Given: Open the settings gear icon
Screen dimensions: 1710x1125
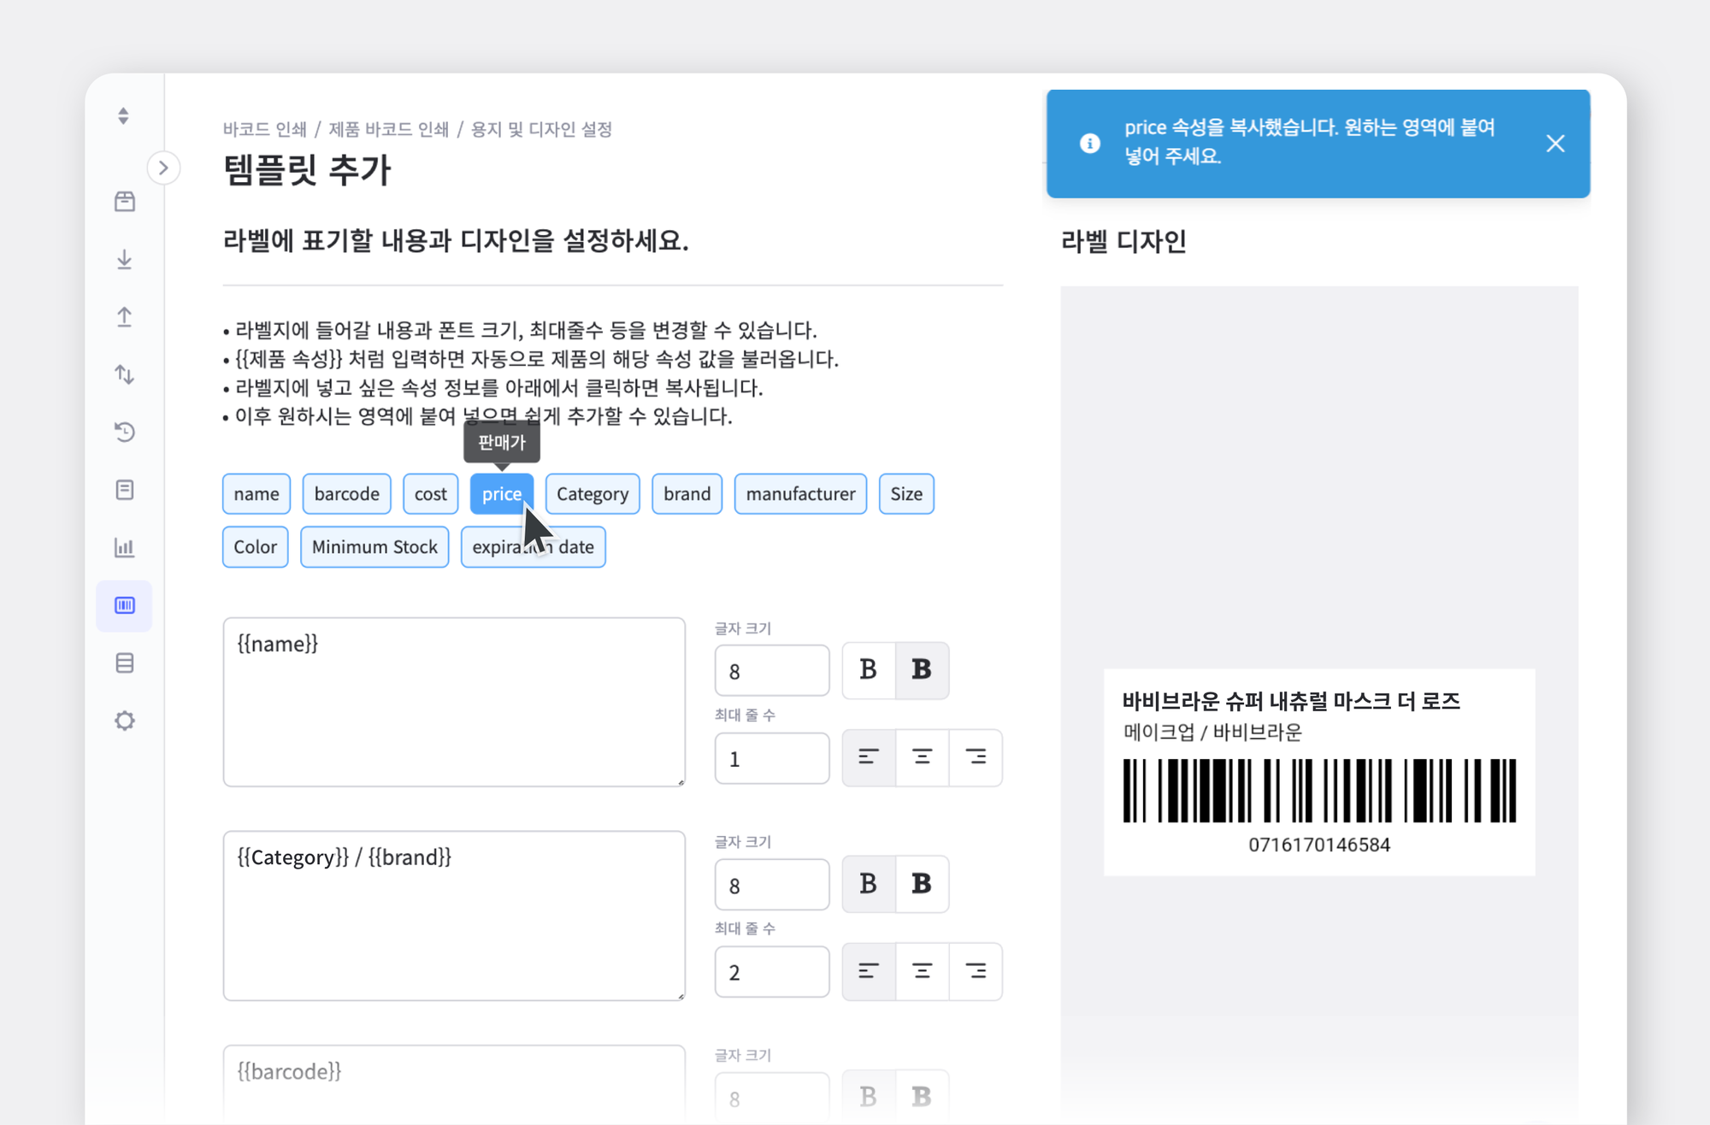Looking at the screenshot, I should pyautogui.click(x=125, y=721).
